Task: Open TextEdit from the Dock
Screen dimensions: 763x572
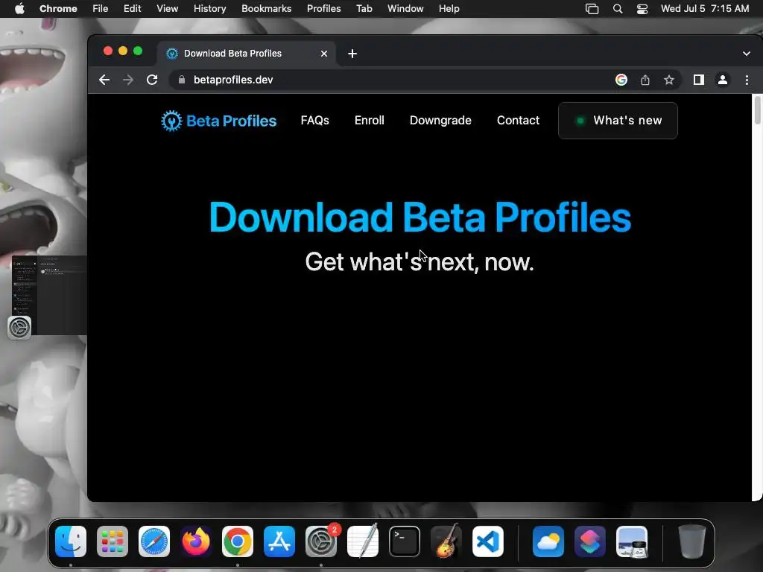Action: point(363,541)
